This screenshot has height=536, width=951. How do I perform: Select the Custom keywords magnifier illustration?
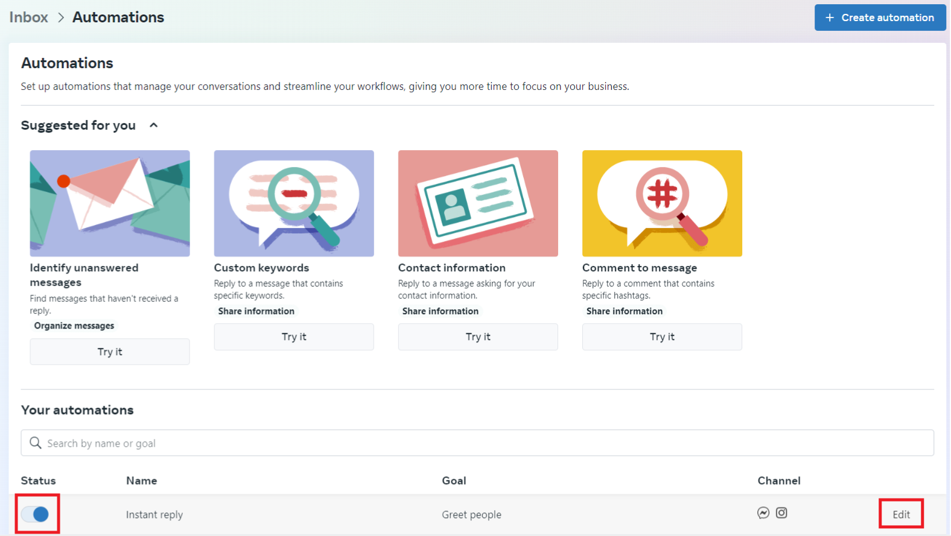[294, 203]
